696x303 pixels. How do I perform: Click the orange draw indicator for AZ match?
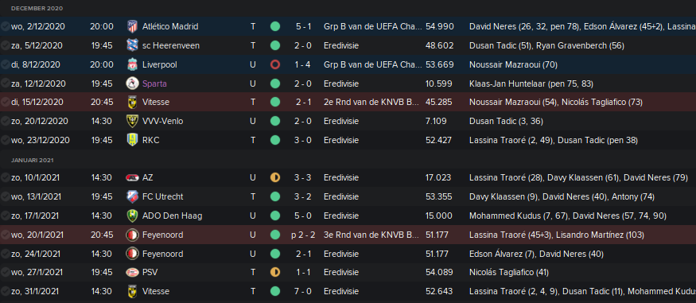pyautogui.click(x=274, y=178)
